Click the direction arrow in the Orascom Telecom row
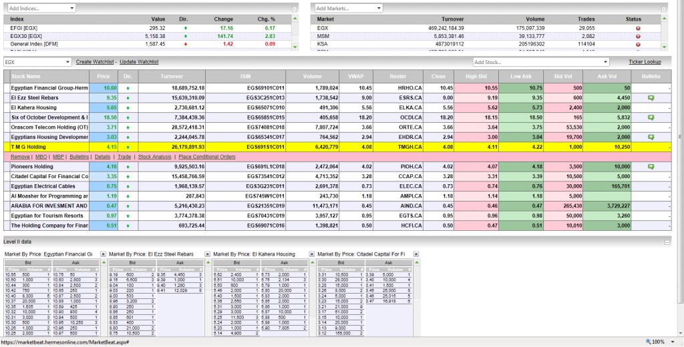The height and width of the screenshot is (347, 684). coord(128,127)
